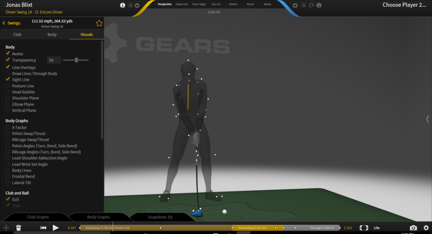Switch to the Body tab
432x234 pixels.
point(52,35)
